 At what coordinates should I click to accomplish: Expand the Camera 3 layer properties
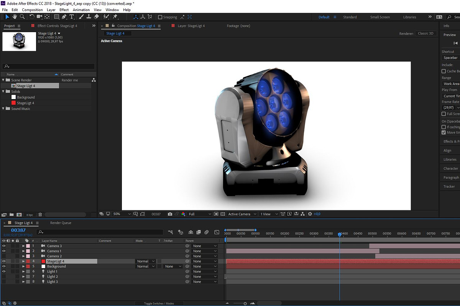23,246
